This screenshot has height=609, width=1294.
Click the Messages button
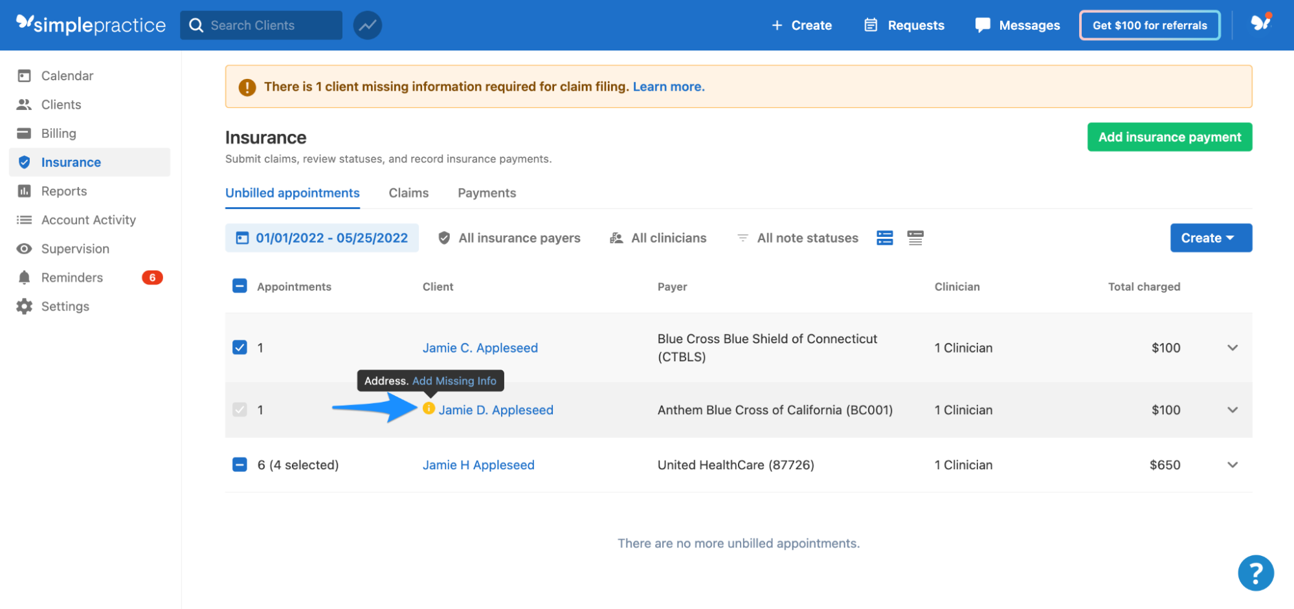click(1017, 25)
